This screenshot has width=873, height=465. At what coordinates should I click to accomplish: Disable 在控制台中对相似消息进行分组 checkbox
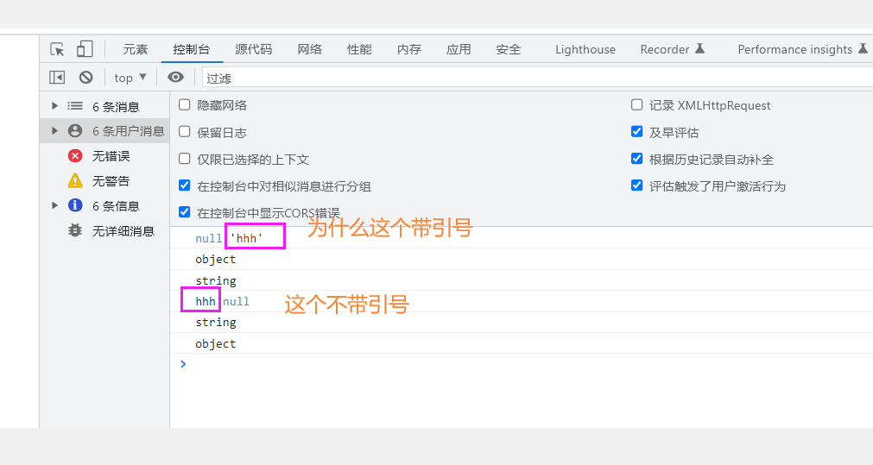[x=184, y=185]
